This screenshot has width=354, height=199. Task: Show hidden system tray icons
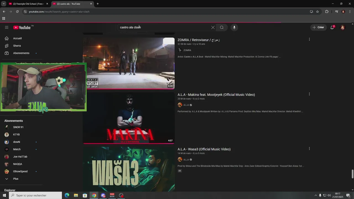[x=316, y=195]
